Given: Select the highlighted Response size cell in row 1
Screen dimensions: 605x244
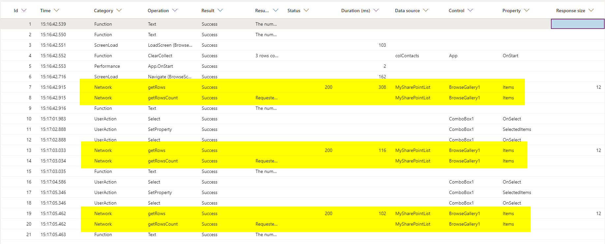Looking at the screenshot, I should (x=577, y=24).
